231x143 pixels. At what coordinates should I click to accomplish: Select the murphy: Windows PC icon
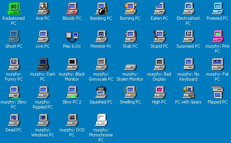coord(43,121)
